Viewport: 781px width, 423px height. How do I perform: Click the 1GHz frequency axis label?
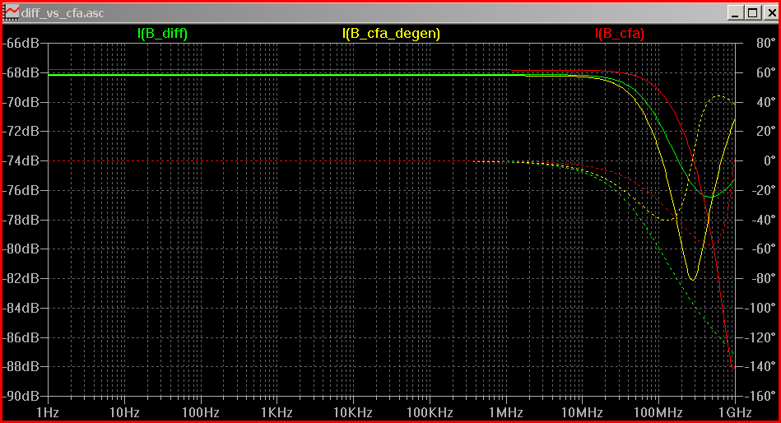coord(735,412)
